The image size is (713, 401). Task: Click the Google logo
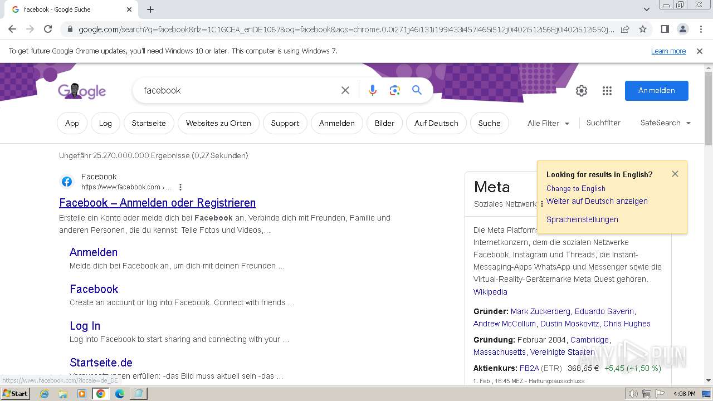82,91
